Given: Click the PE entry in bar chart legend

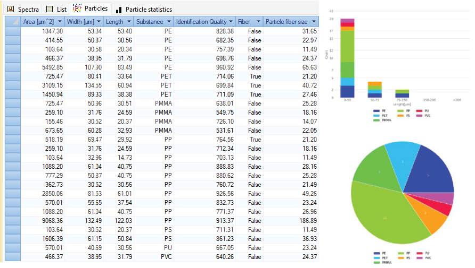Looking at the screenshot, I should click(380, 111).
